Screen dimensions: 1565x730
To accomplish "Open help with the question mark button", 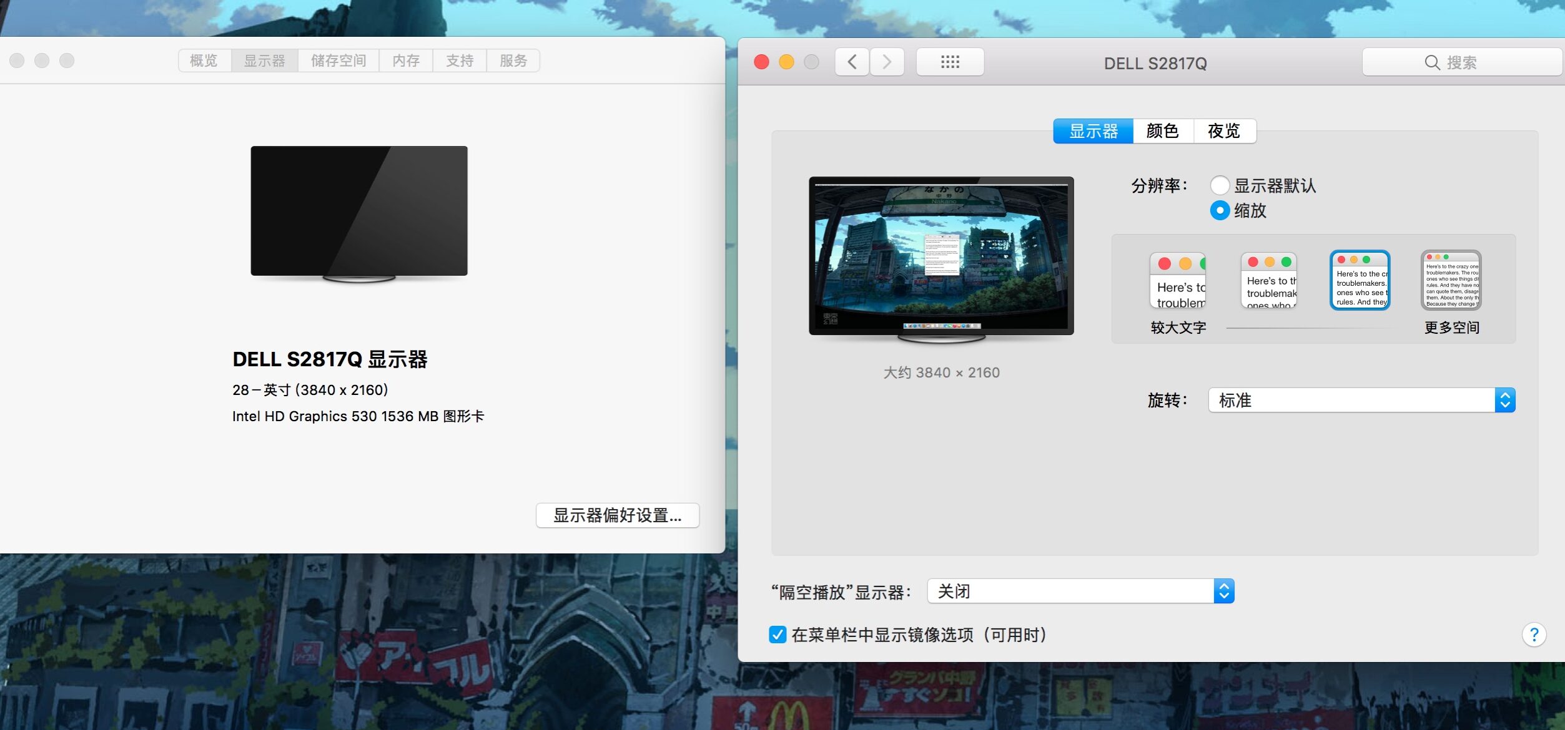I will [x=1534, y=635].
